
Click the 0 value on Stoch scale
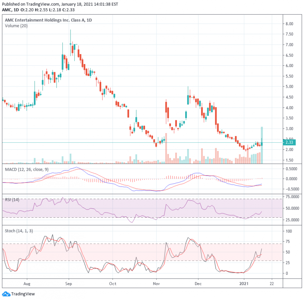click(287, 273)
